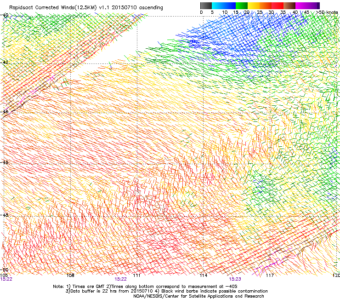This screenshot has height=299, width=340.
Task: Click the 15:22 time stamp below longitude 105
Action: coord(6,279)
